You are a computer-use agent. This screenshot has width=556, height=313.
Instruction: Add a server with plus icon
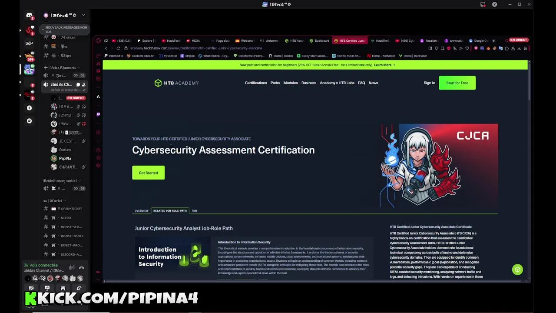point(29,108)
